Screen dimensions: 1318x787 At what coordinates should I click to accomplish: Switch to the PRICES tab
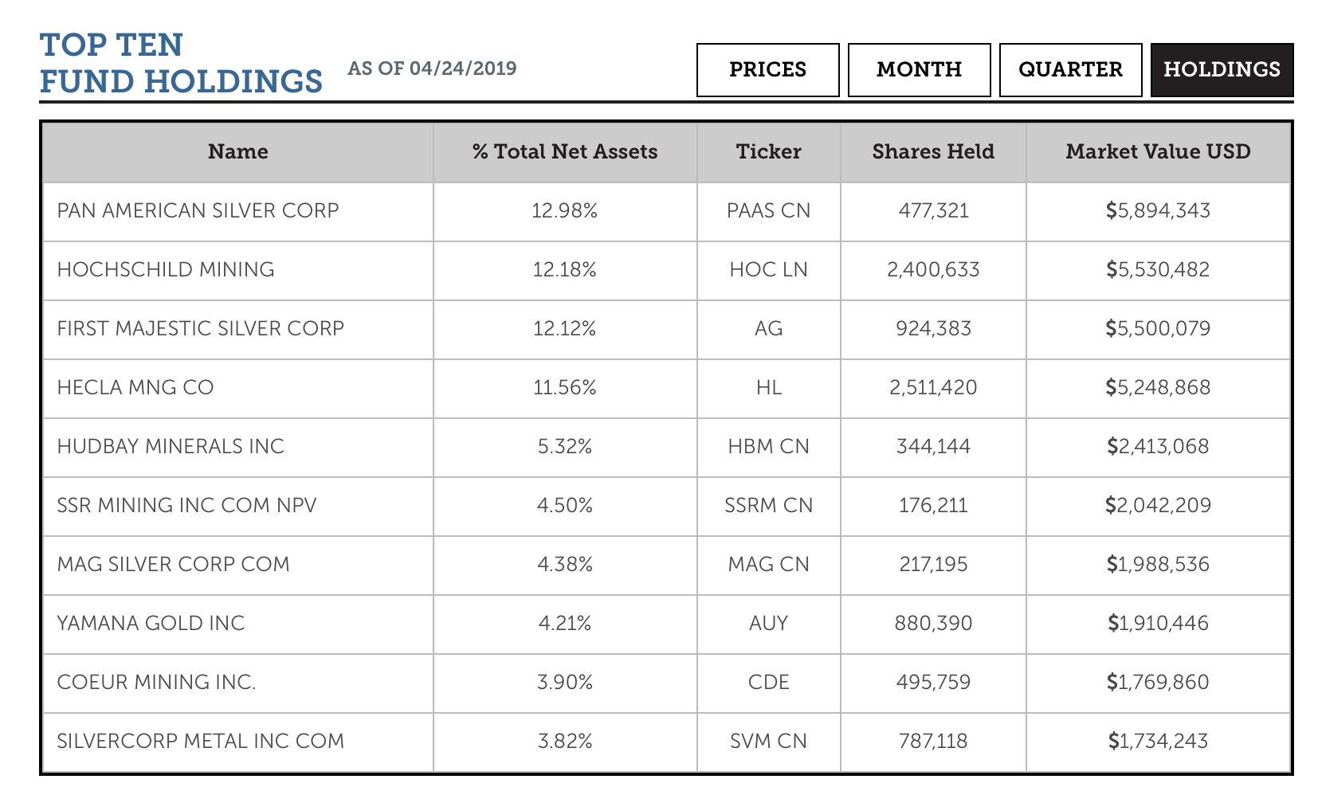767,70
